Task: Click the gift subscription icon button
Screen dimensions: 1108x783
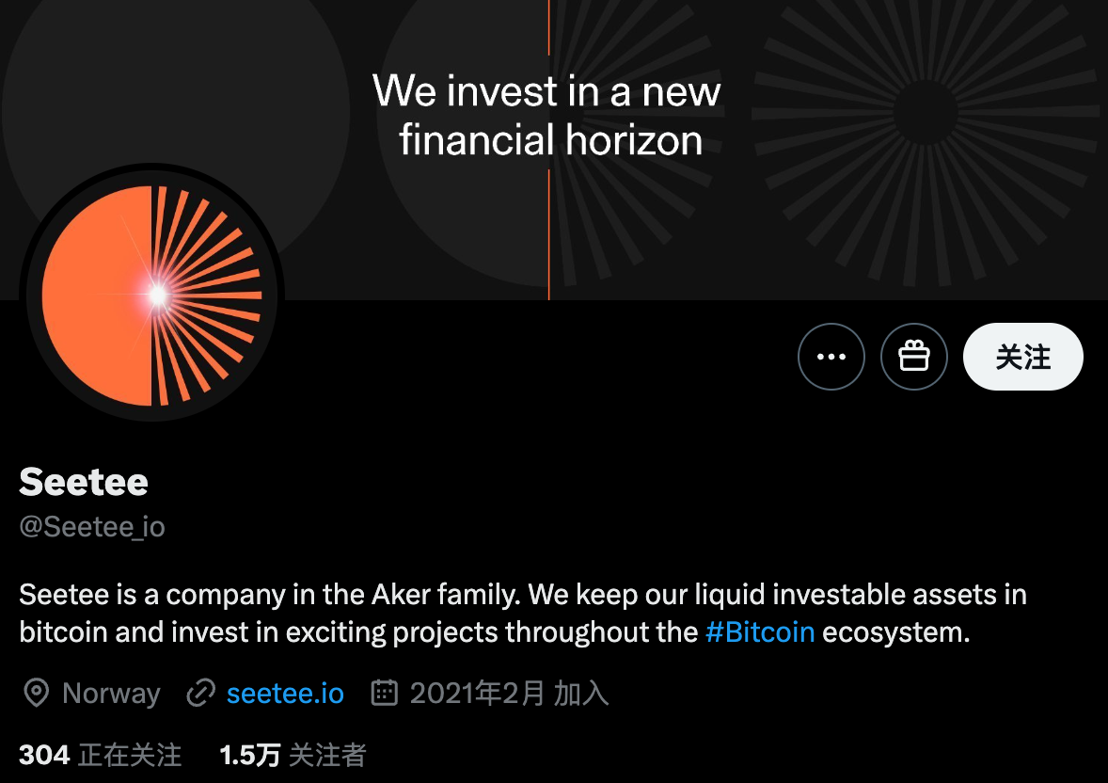Action: coord(914,357)
